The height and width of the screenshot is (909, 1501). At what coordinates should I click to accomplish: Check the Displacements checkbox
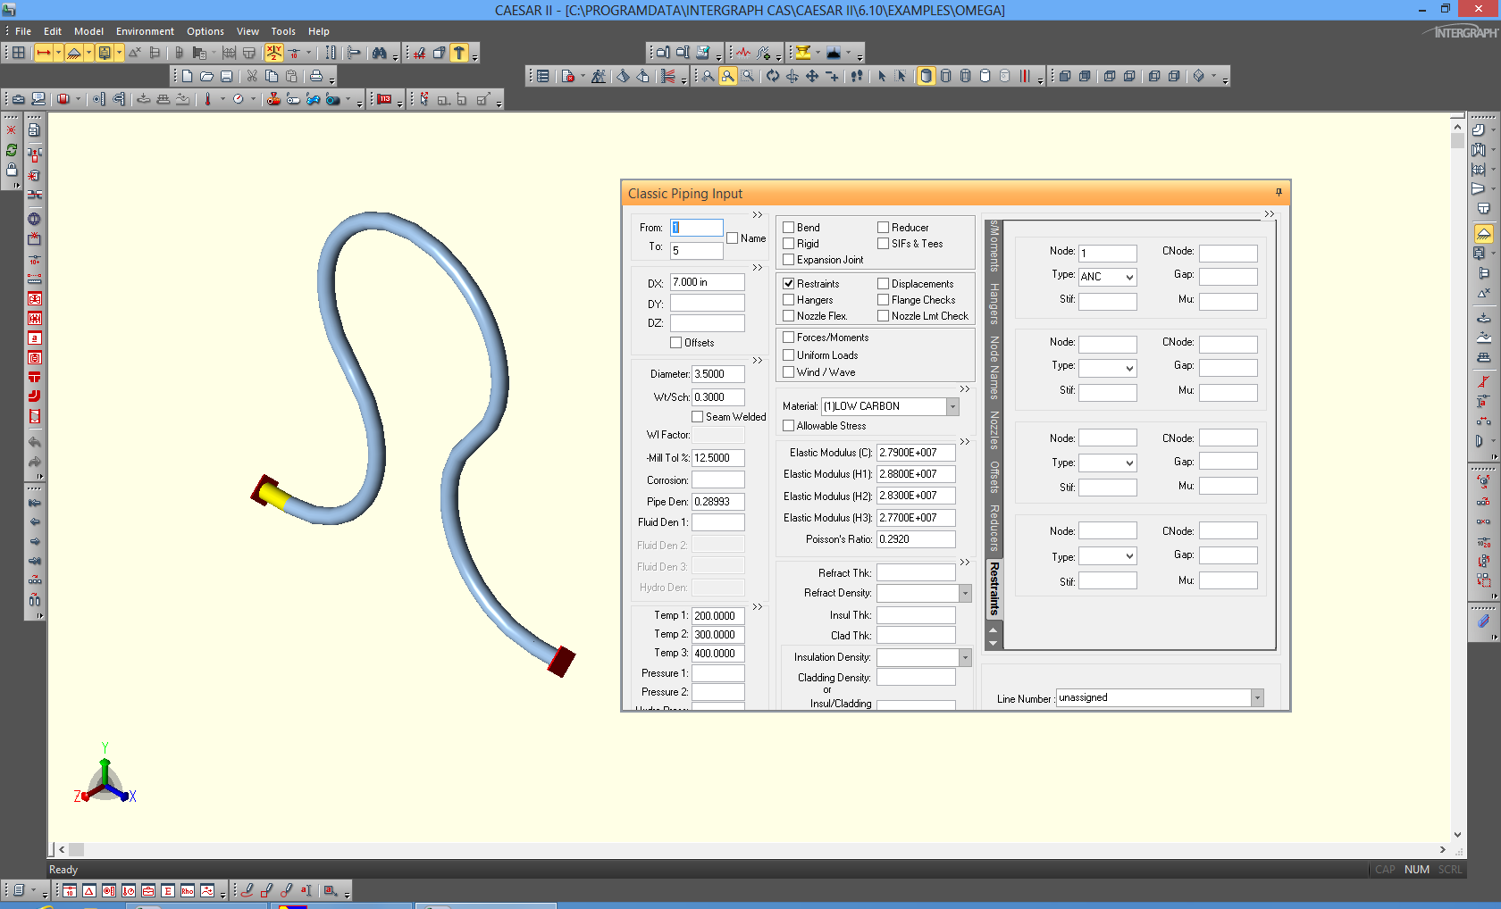tap(884, 284)
